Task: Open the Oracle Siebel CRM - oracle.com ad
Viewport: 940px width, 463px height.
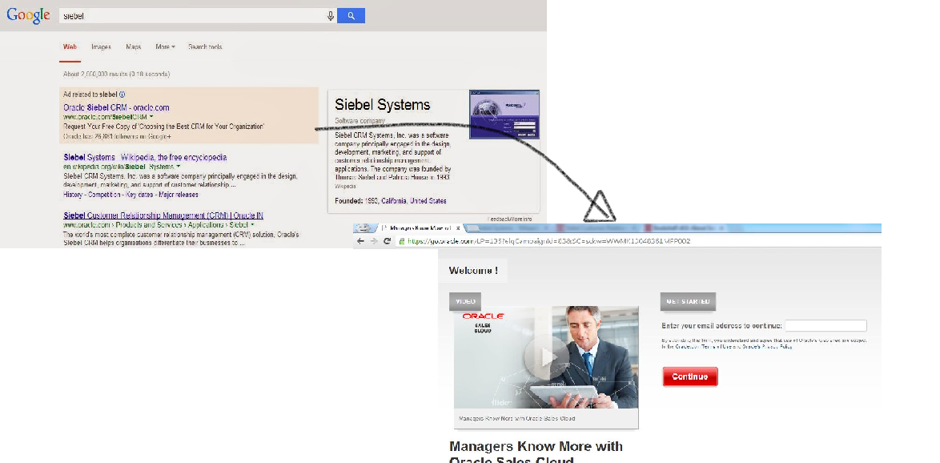Action: (x=116, y=107)
